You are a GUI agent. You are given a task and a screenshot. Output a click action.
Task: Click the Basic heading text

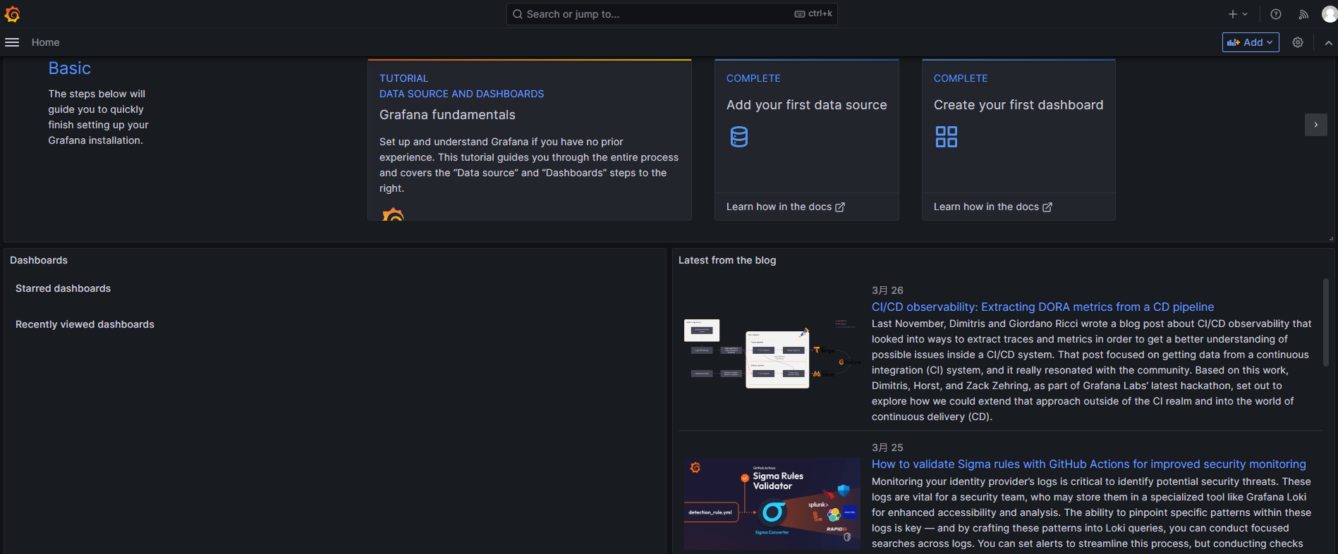click(69, 68)
